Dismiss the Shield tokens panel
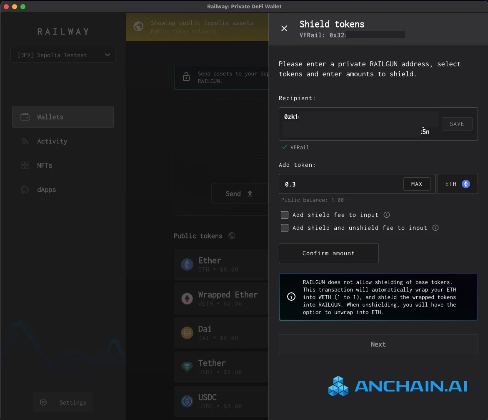488x420 pixels. [x=284, y=28]
